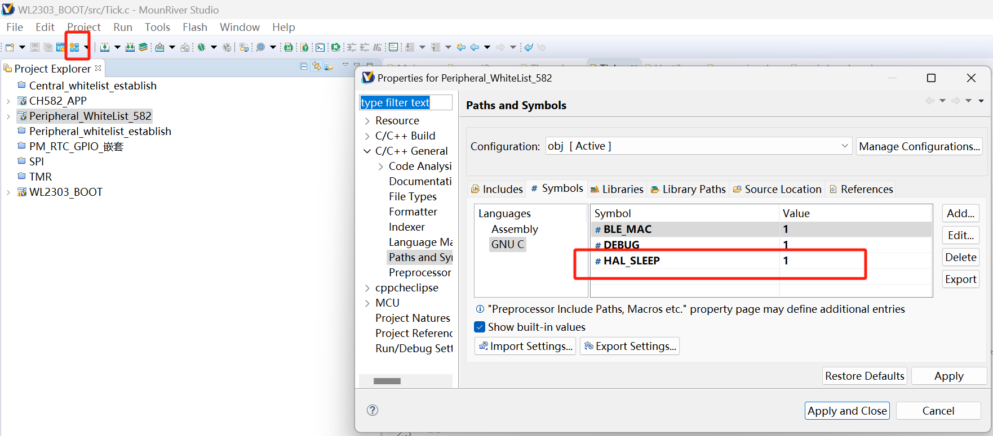This screenshot has width=993, height=436.
Task: Click the Manage Configurations... button
Action: (919, 146)
